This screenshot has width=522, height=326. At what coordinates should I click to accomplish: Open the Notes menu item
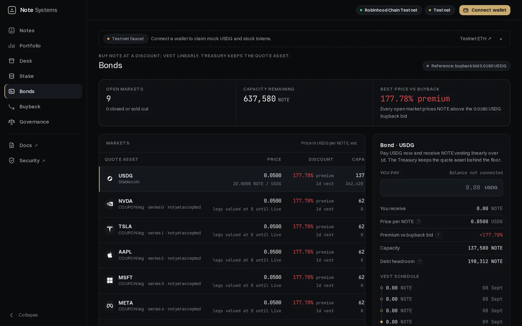(43, 30)
